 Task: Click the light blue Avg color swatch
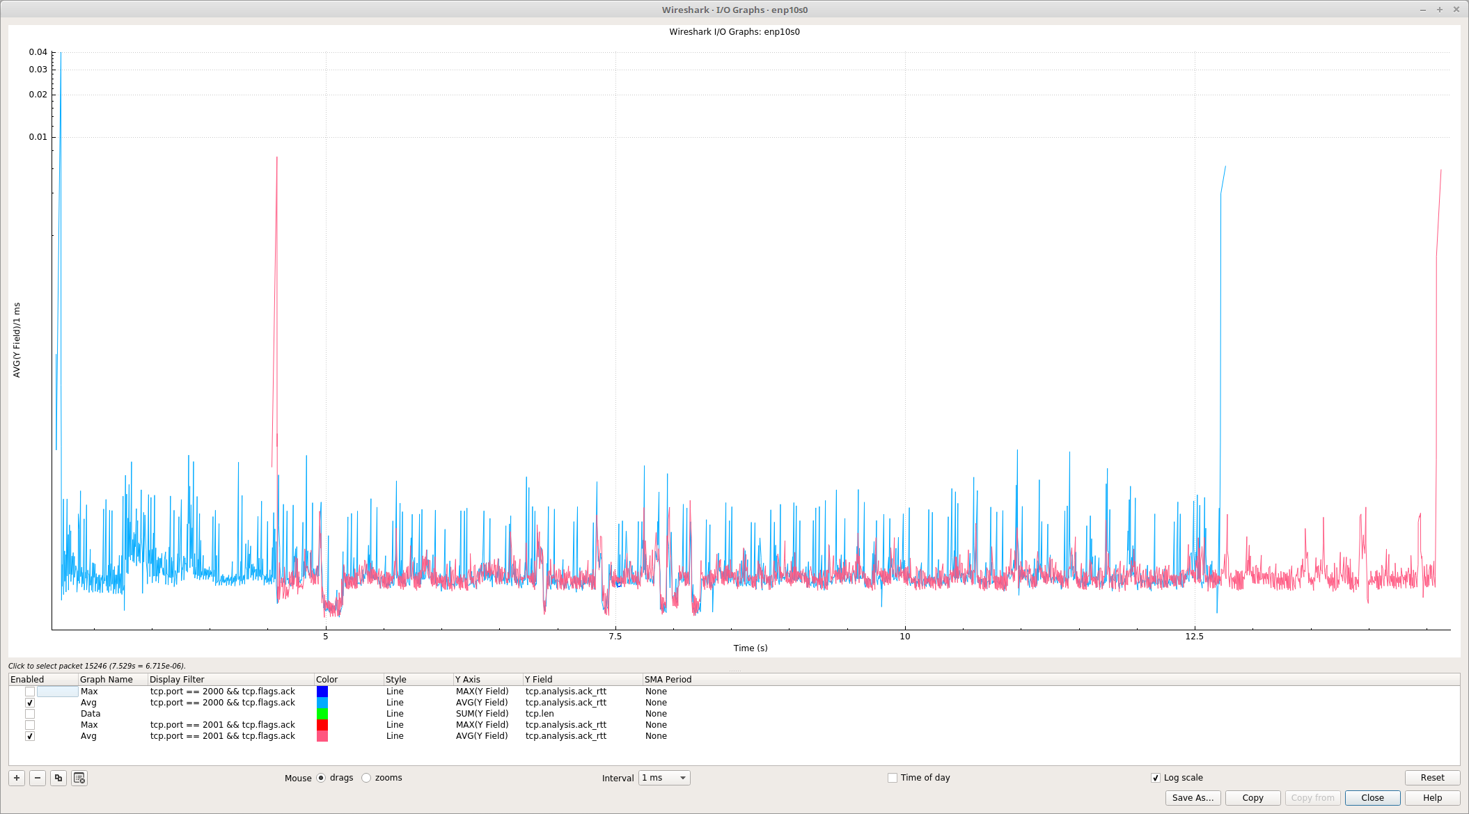point(322,703)
